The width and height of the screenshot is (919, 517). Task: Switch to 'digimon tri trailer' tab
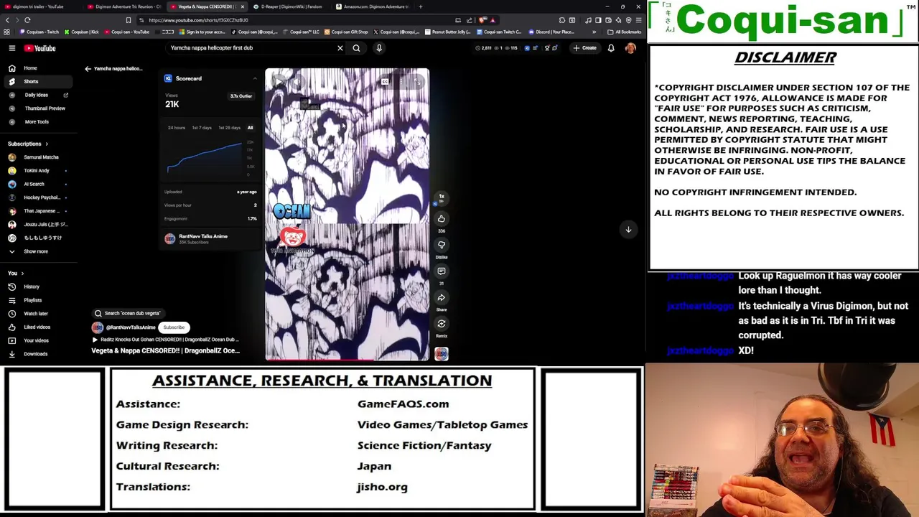coord(40,6)
